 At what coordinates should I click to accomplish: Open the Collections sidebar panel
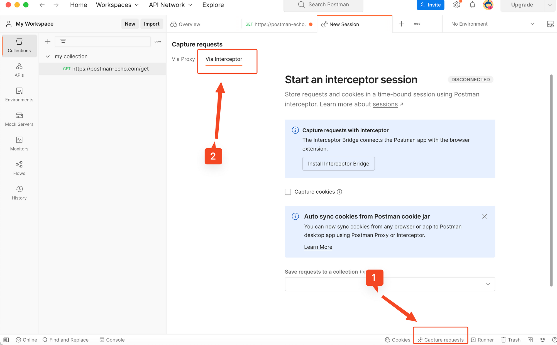19,45
